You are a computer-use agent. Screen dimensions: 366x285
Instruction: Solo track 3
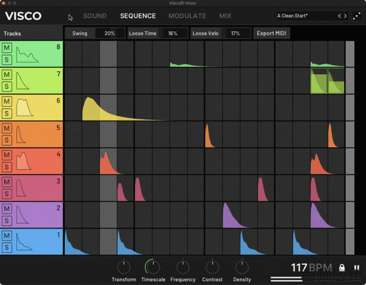pos(7,194)
